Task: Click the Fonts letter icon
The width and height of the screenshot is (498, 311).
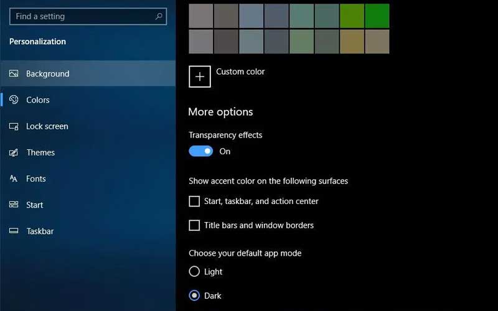Action: click(14, 179)
